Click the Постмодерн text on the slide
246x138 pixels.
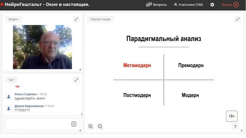coord(137,95)
